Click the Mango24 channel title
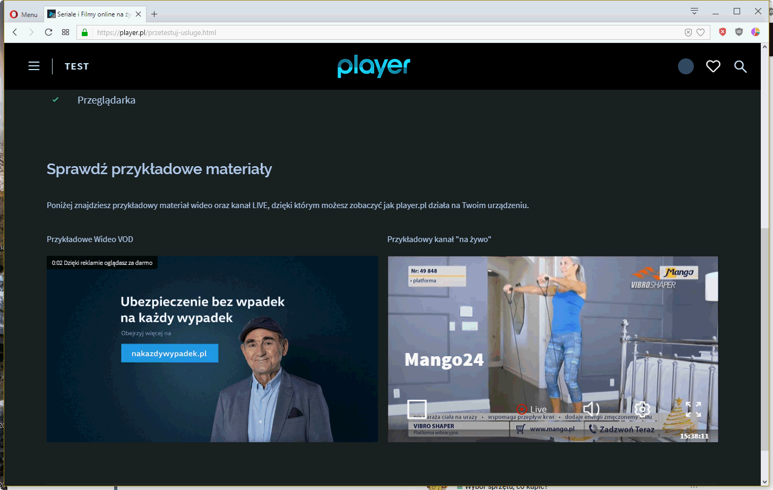This screenshot has height=490, width=773. [x=444, y=360]
